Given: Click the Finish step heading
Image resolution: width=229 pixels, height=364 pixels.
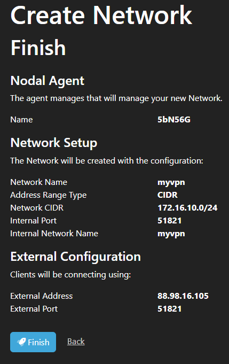Looking at the screenshot, I should click(38, 48).
